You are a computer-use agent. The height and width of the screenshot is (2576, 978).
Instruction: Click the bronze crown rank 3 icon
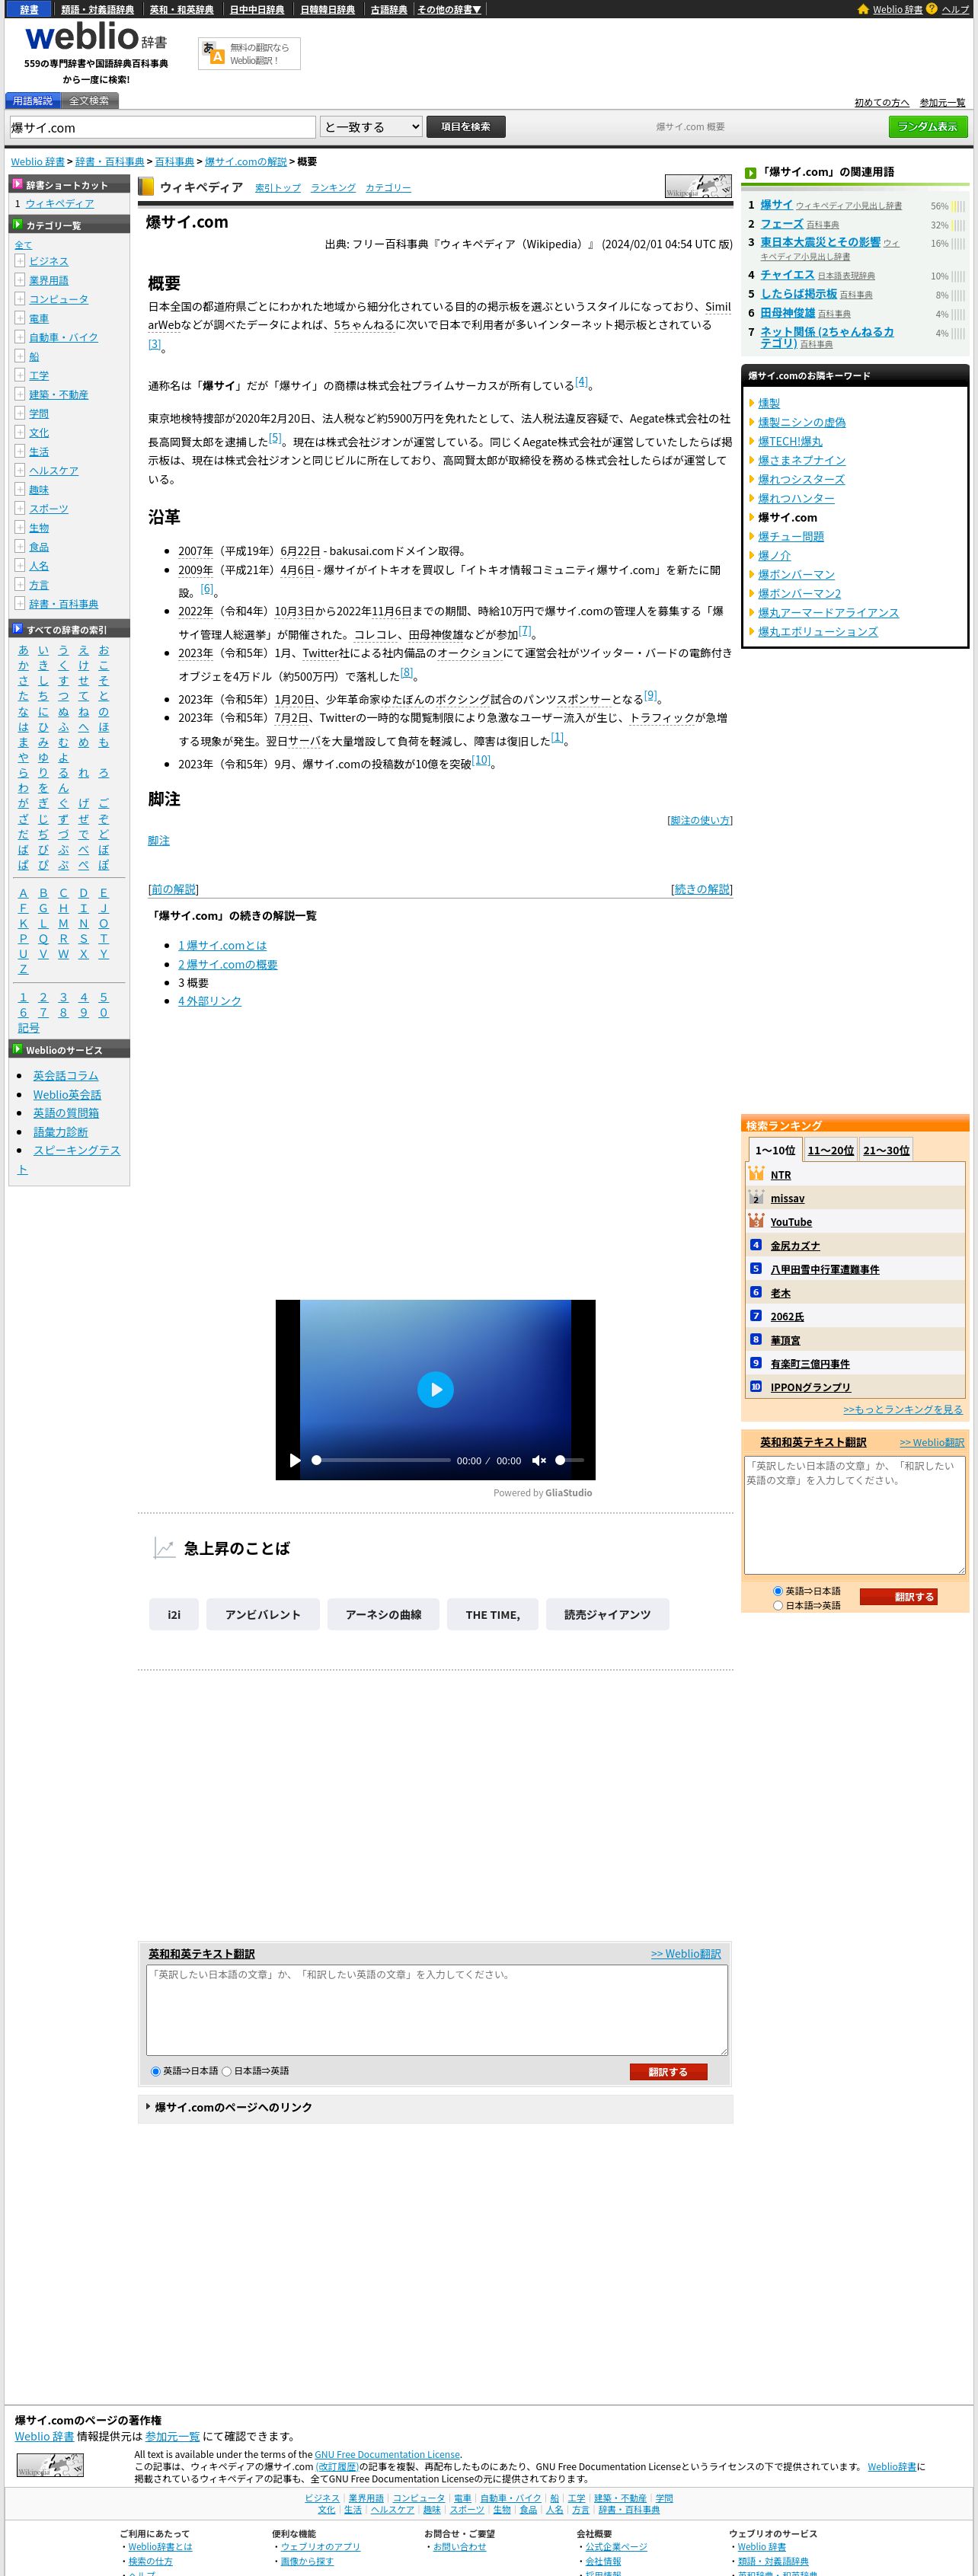[756, 1221]
